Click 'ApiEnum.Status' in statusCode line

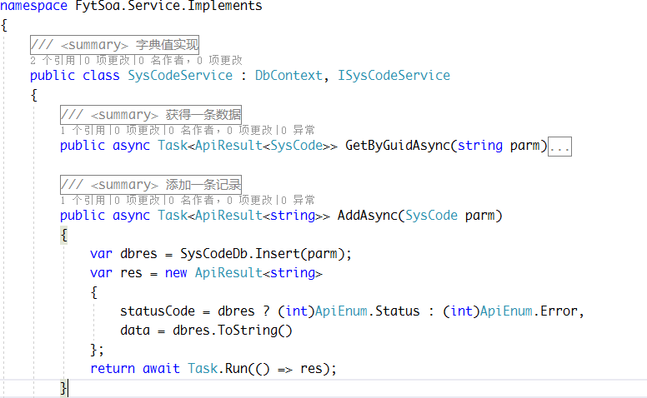pos(367,311)
